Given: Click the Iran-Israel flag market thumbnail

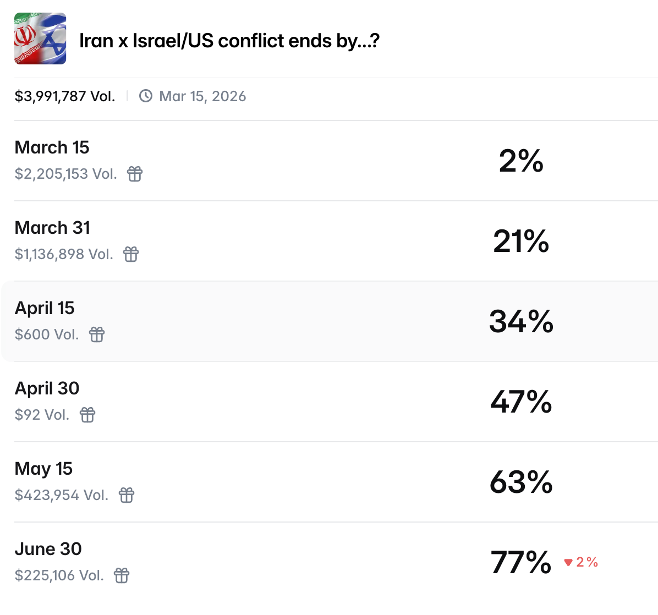Looking at the screenshot, I should [x=40, y=39].
